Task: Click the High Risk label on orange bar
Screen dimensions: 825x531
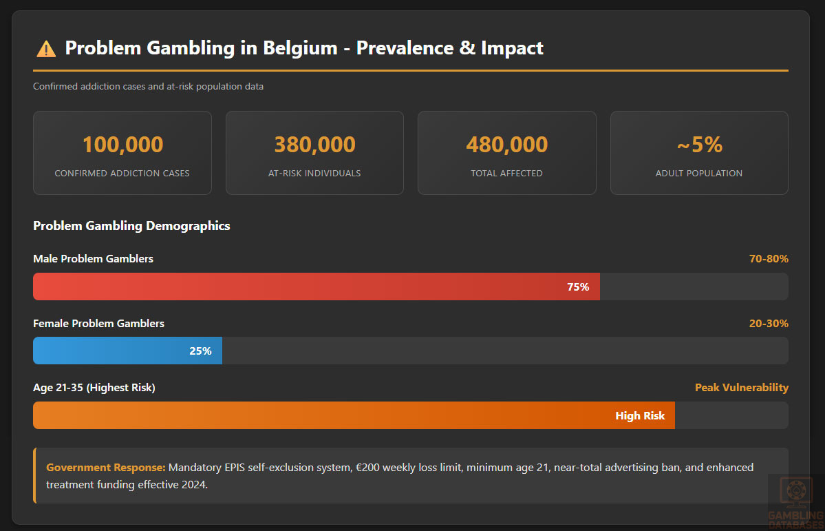Action: (x=640, y=416)
